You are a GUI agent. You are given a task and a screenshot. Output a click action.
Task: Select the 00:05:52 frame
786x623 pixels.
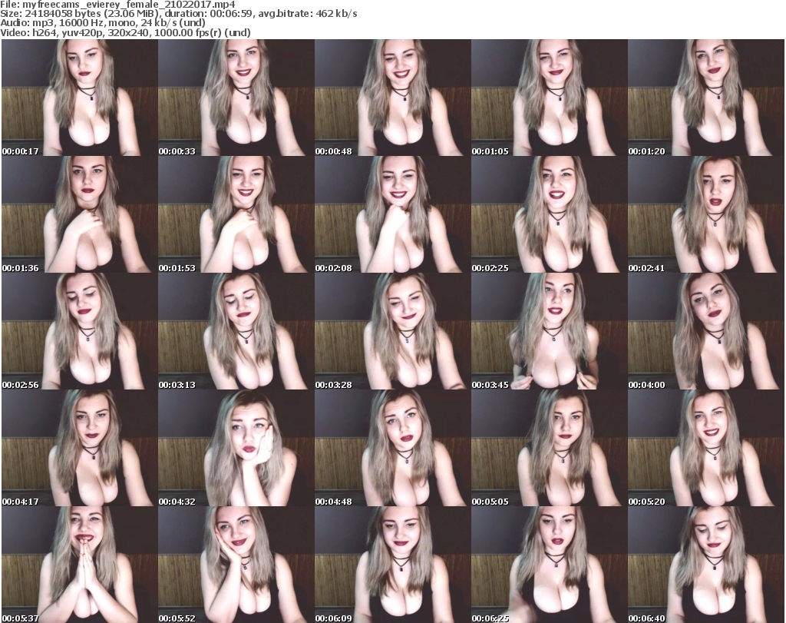coord(236,565)
